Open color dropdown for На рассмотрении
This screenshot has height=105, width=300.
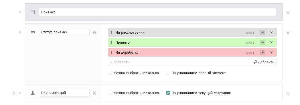click(262, 33)
